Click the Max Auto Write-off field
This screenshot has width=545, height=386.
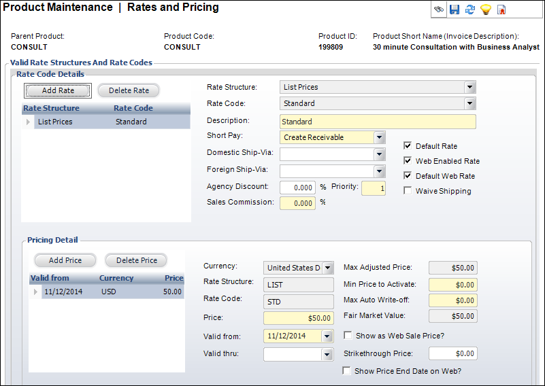click(453, 300)
